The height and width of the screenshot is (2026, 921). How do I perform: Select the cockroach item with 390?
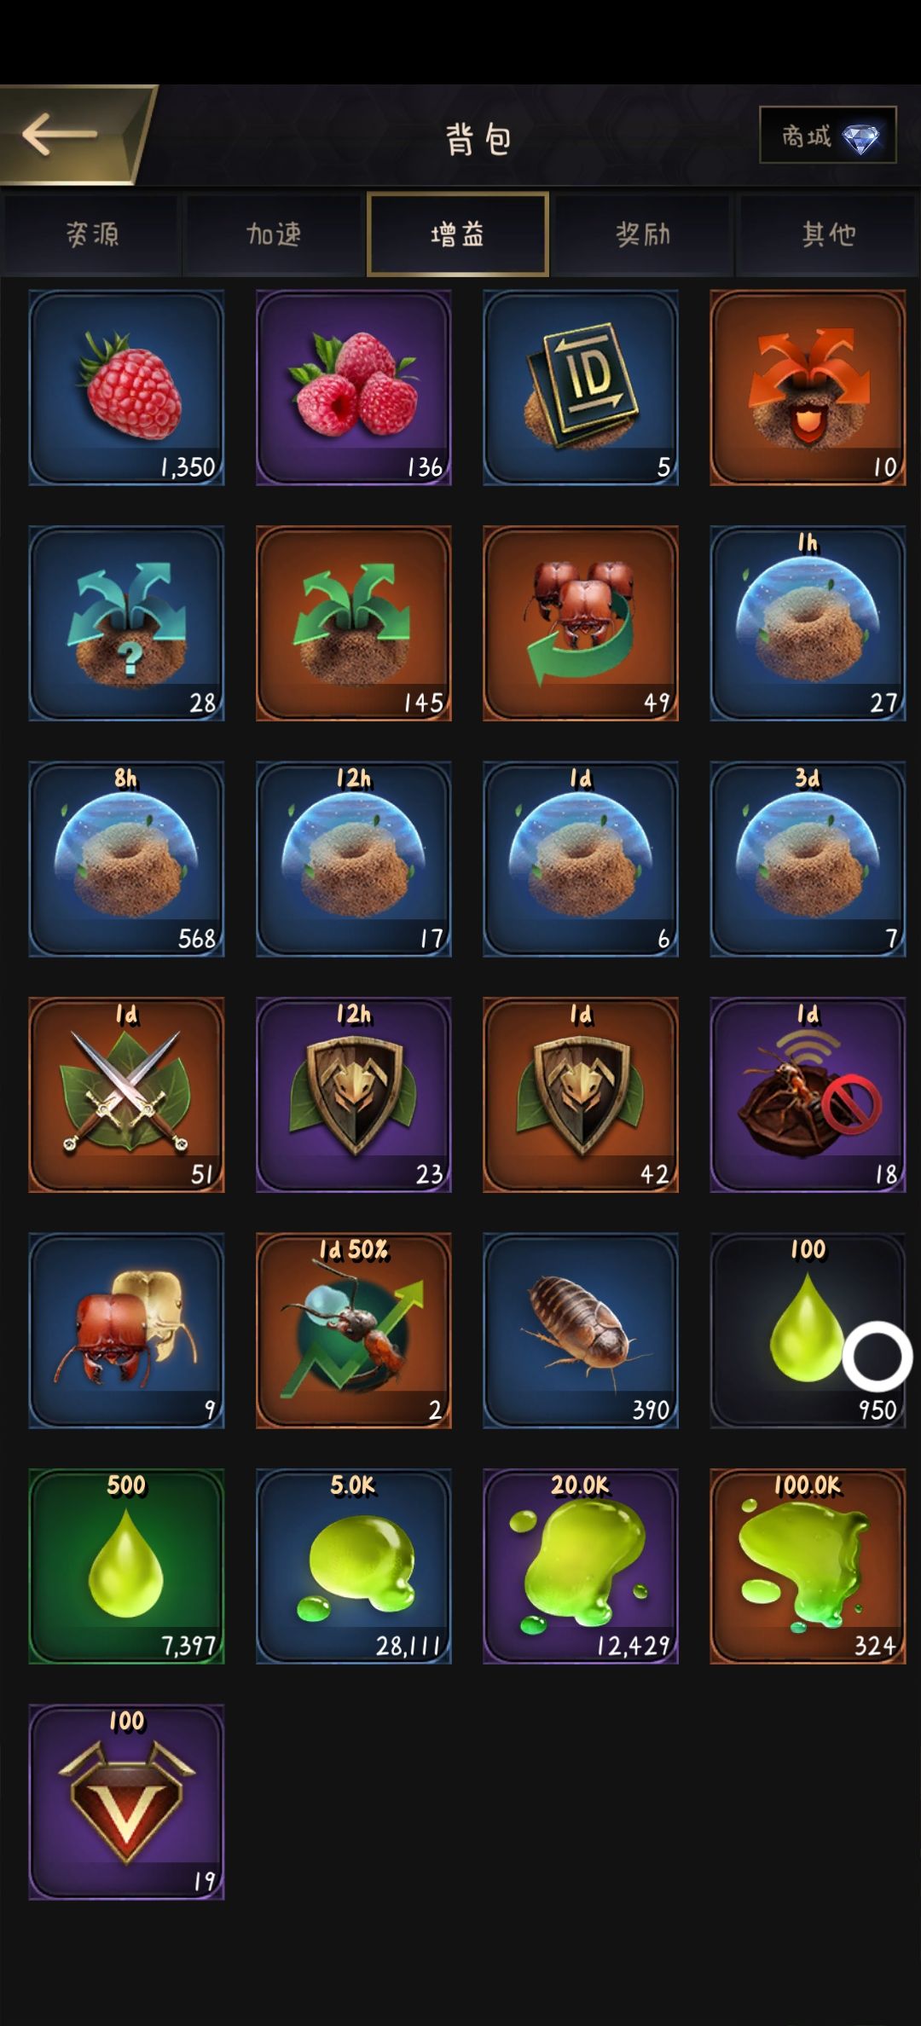click(x=581, y=1330)
